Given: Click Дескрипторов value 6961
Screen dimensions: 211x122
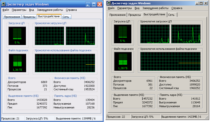Looking at the screenshot, I should click(x=149, y=81).
